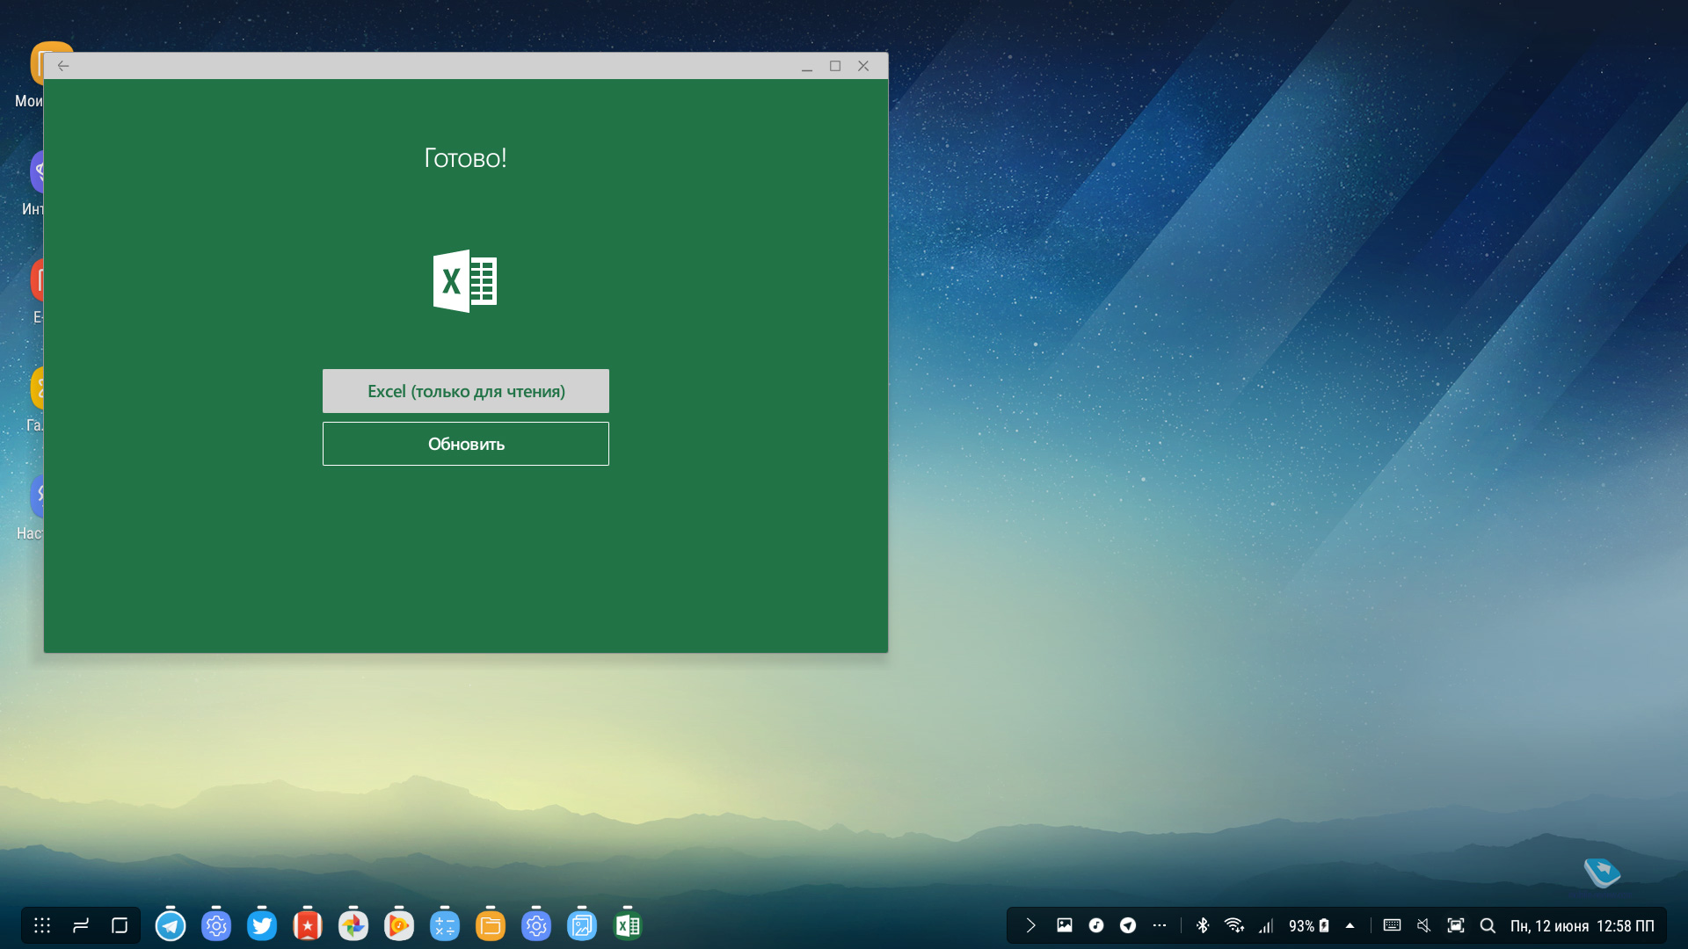Image resolution: width=1688 pixels, height=949 pixels.
Task: Open the Gallery app in taskbar
Action: 582,925
